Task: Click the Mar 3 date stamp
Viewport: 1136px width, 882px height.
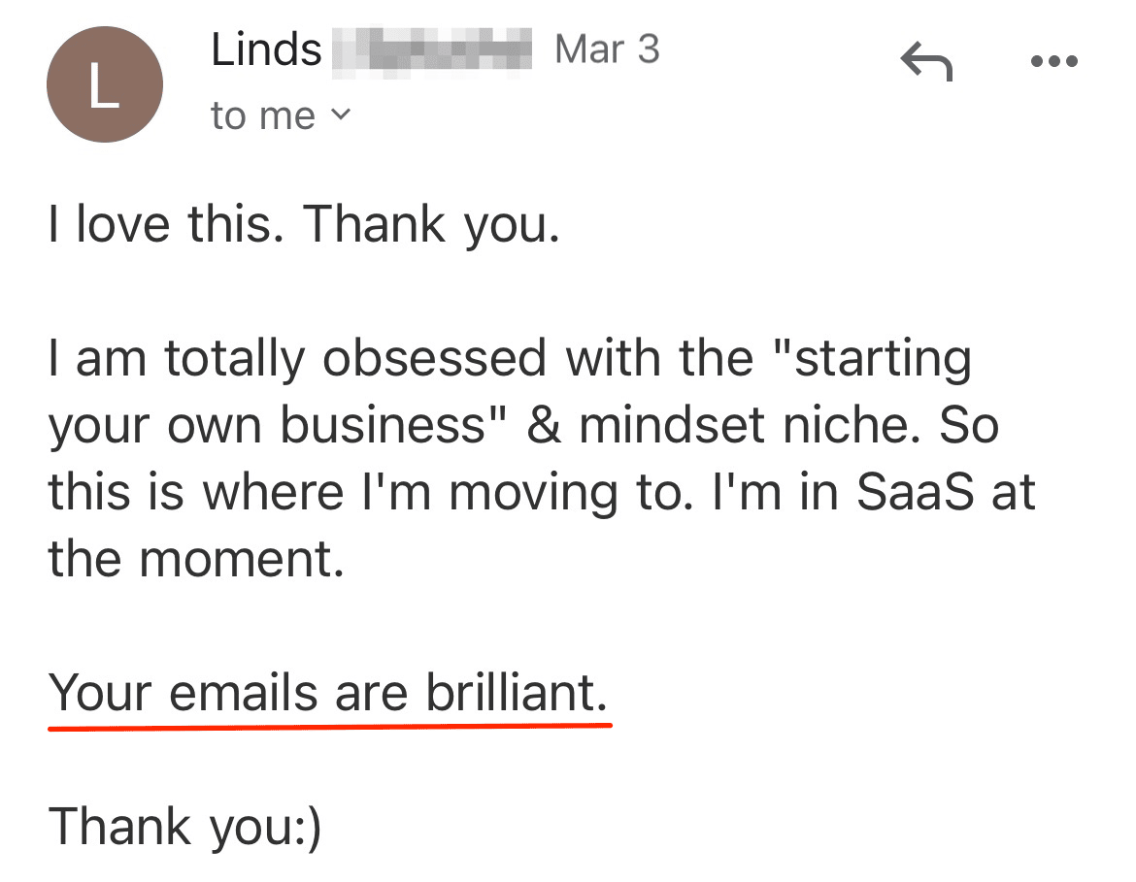Action: pyautogui.click(x=607, y=49)
